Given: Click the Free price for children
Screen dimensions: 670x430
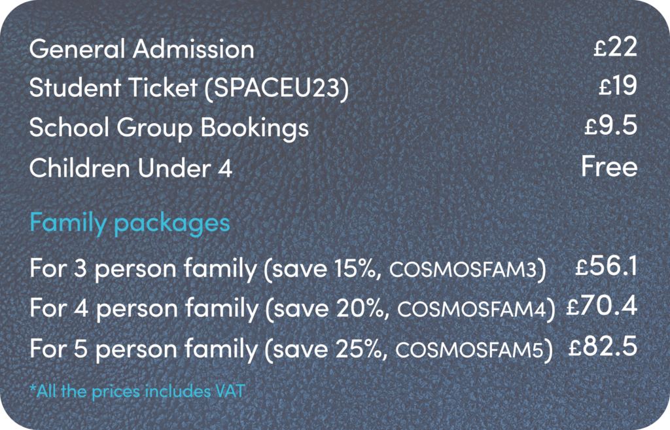Looking at the screenshot, I should (x=608, y=166).
